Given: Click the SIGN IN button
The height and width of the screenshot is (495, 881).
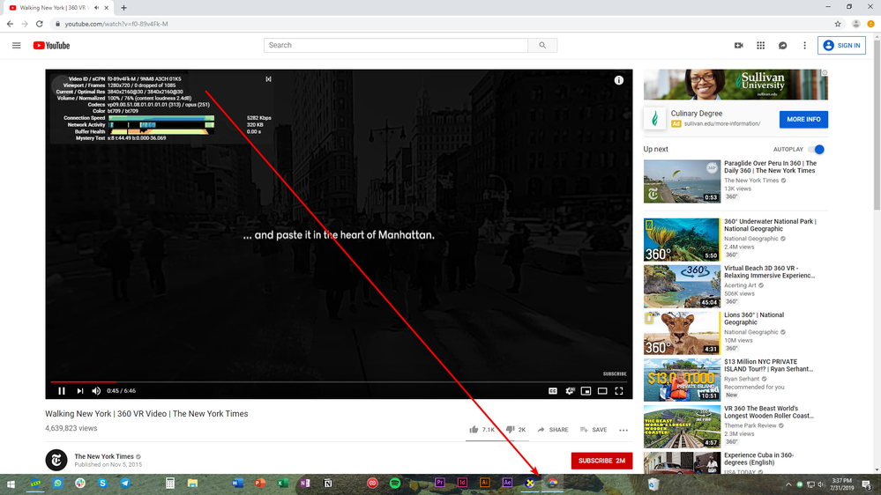Looking at the screenshot, I should pyautogui.click(x=841, y=46).
